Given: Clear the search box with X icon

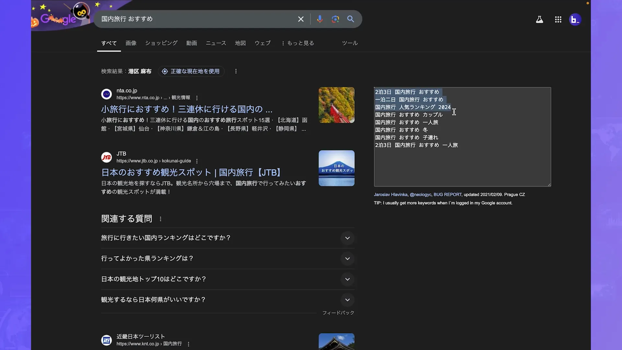Looking at the screenshot, I should click(x=301, y=19).
